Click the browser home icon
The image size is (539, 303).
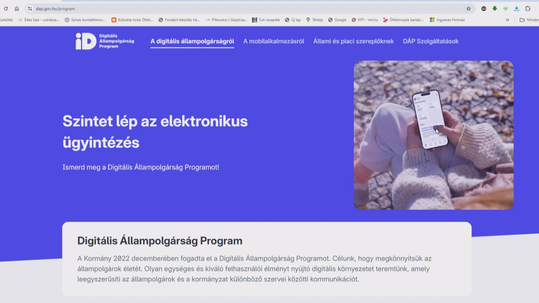17,9
